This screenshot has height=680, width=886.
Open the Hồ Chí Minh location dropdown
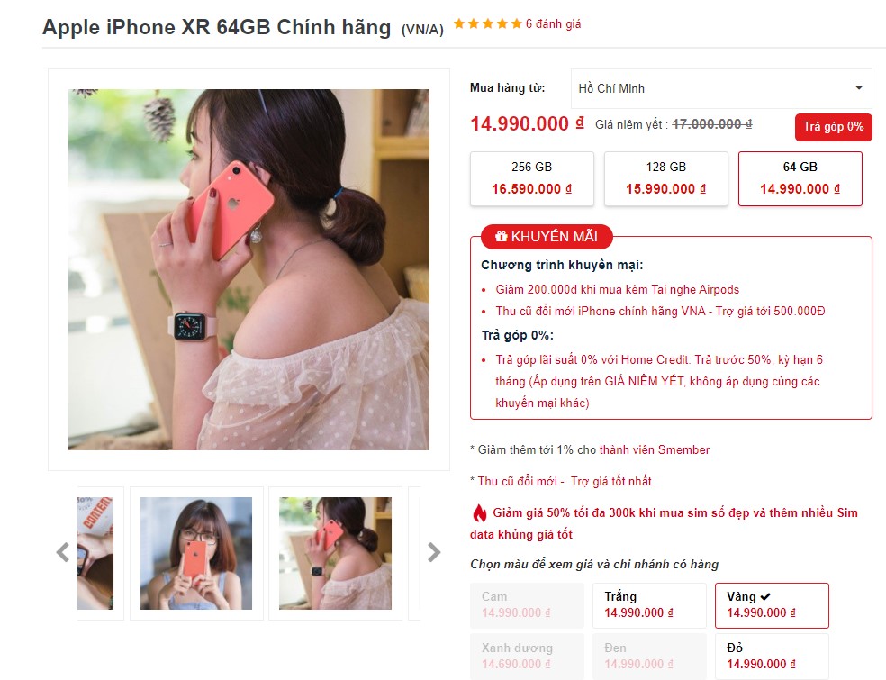(x=721, y=89)
